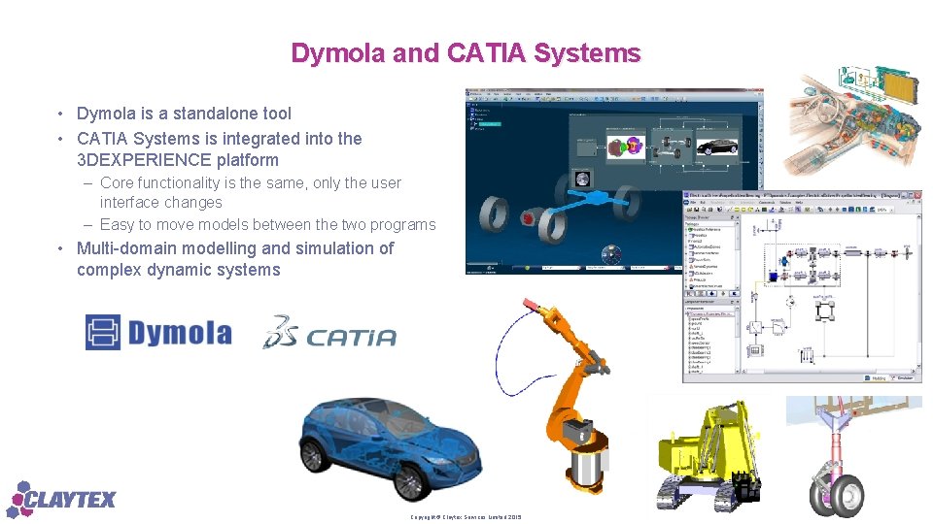Select the highlighted cyan tree node in CATIA
Screen dimensions: 933x524
(x=490, y=123)
